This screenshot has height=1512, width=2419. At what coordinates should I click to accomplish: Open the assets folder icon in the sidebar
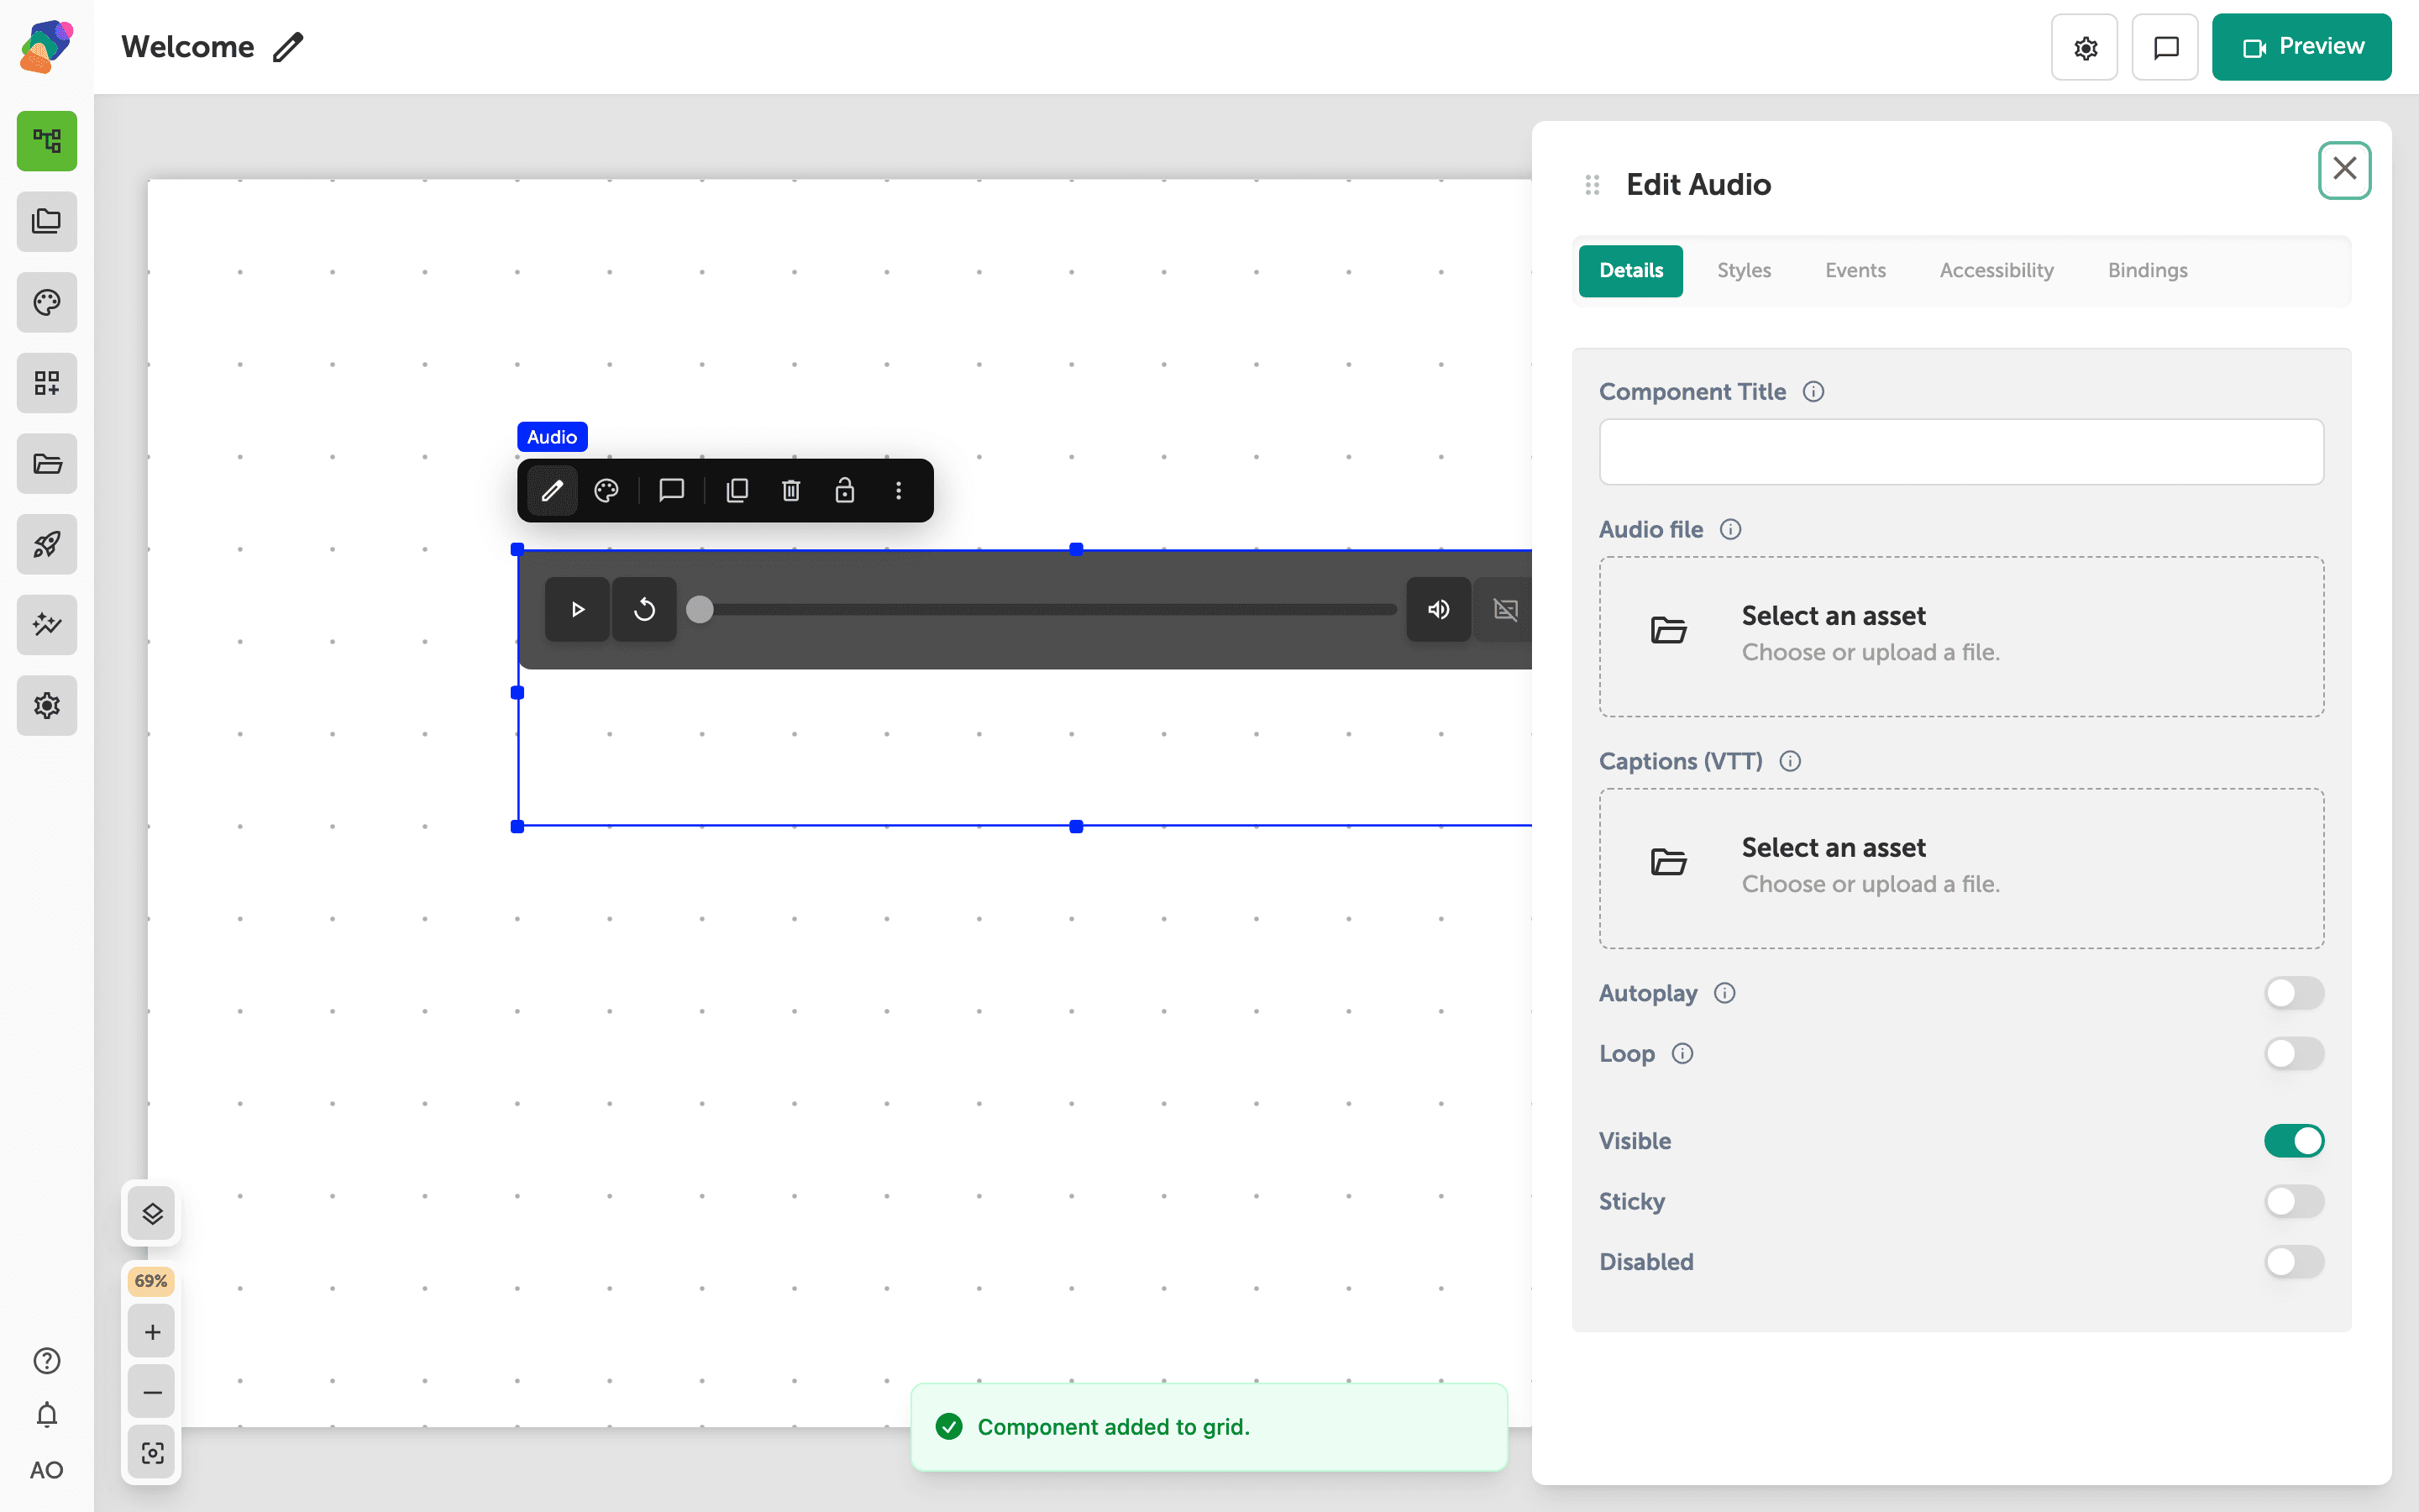(47, 464)
